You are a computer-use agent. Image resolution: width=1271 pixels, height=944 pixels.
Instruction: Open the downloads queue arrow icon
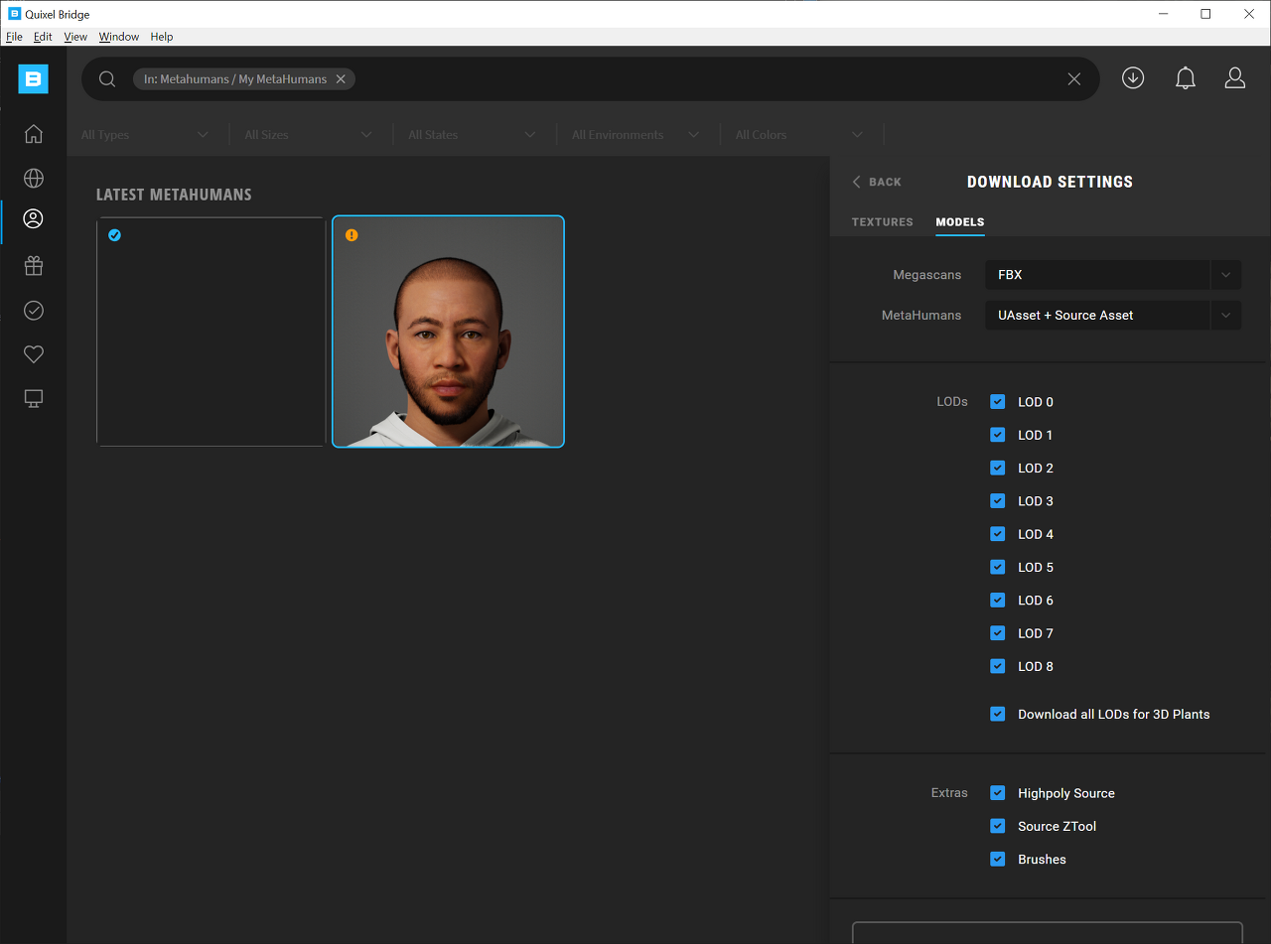(x=1133, y=78)
